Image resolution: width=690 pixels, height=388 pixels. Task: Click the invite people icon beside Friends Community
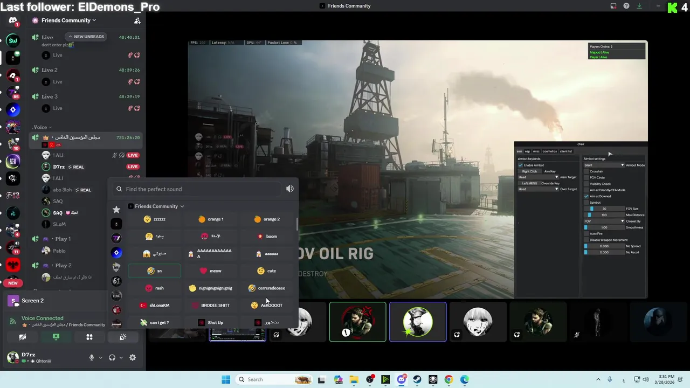coord(137,20)
